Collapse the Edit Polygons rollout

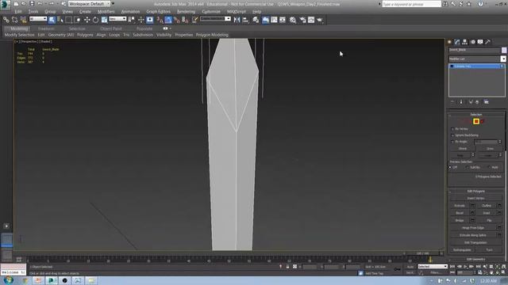pos(476,192)
